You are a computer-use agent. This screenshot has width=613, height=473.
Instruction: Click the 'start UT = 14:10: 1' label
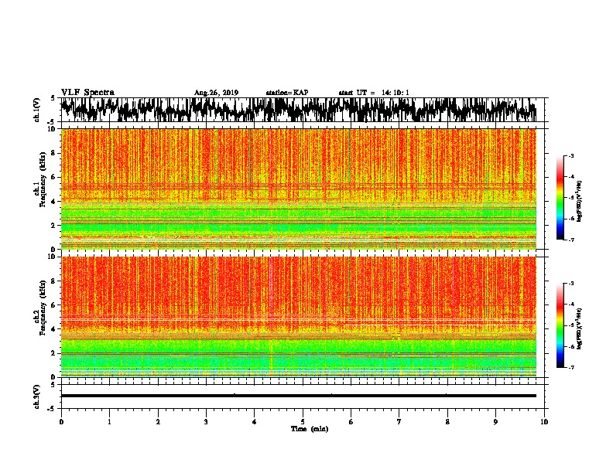pyautogui.click(x=374, y=93)
